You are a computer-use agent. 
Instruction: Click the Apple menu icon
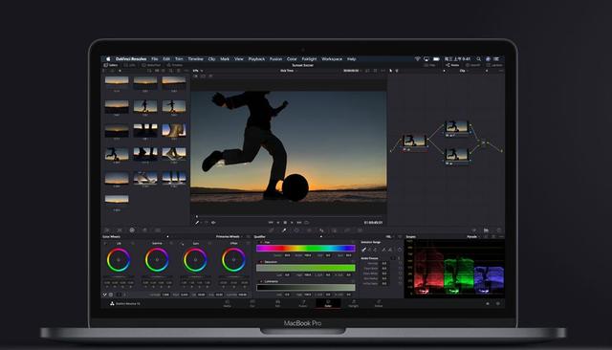pos(108,59)
